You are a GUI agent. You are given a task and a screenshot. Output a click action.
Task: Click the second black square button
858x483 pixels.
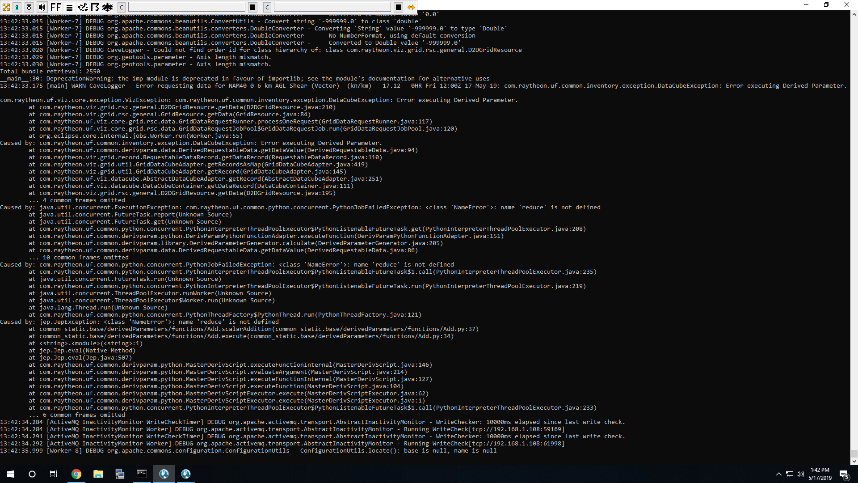click(398, 7)
